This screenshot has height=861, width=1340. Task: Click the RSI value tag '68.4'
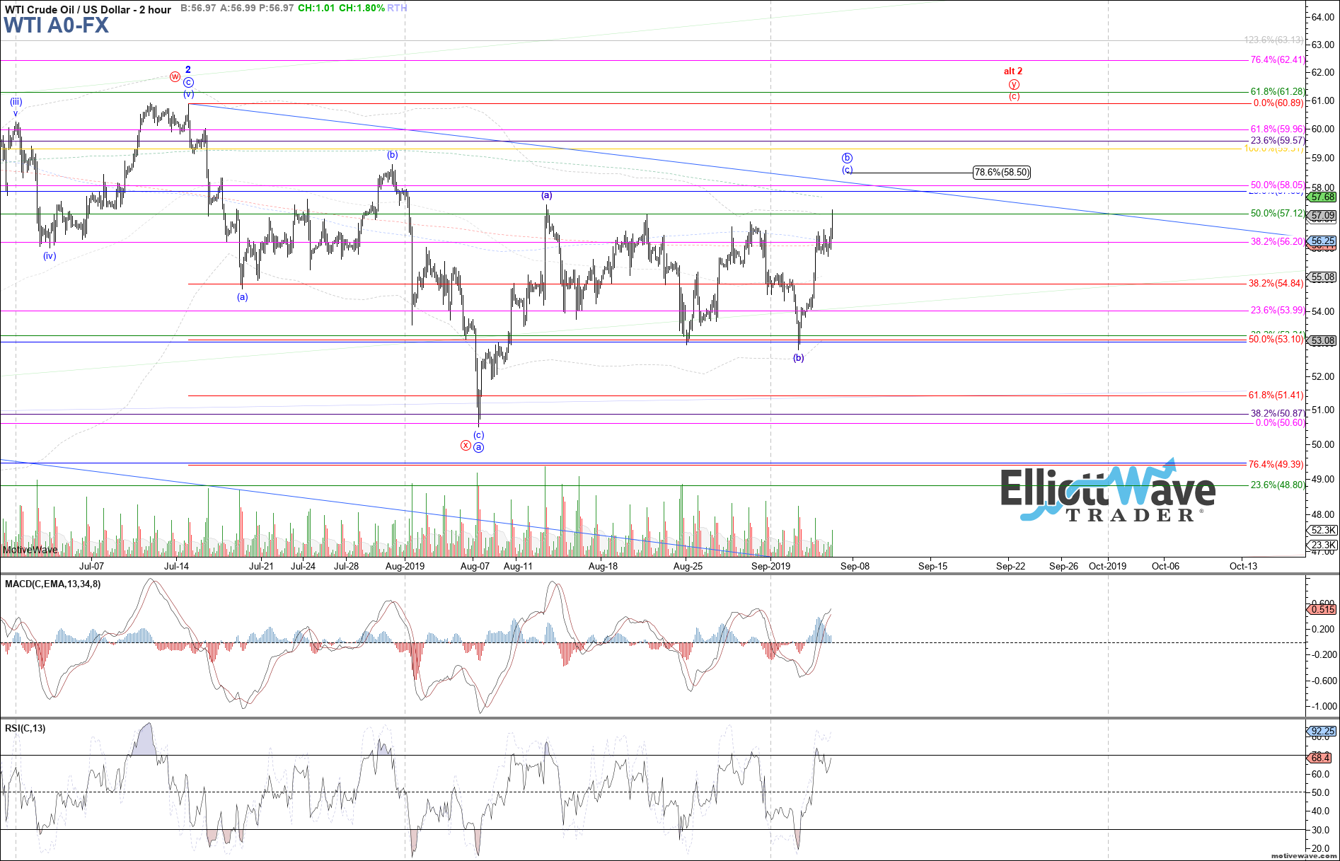pos(1320,758)
